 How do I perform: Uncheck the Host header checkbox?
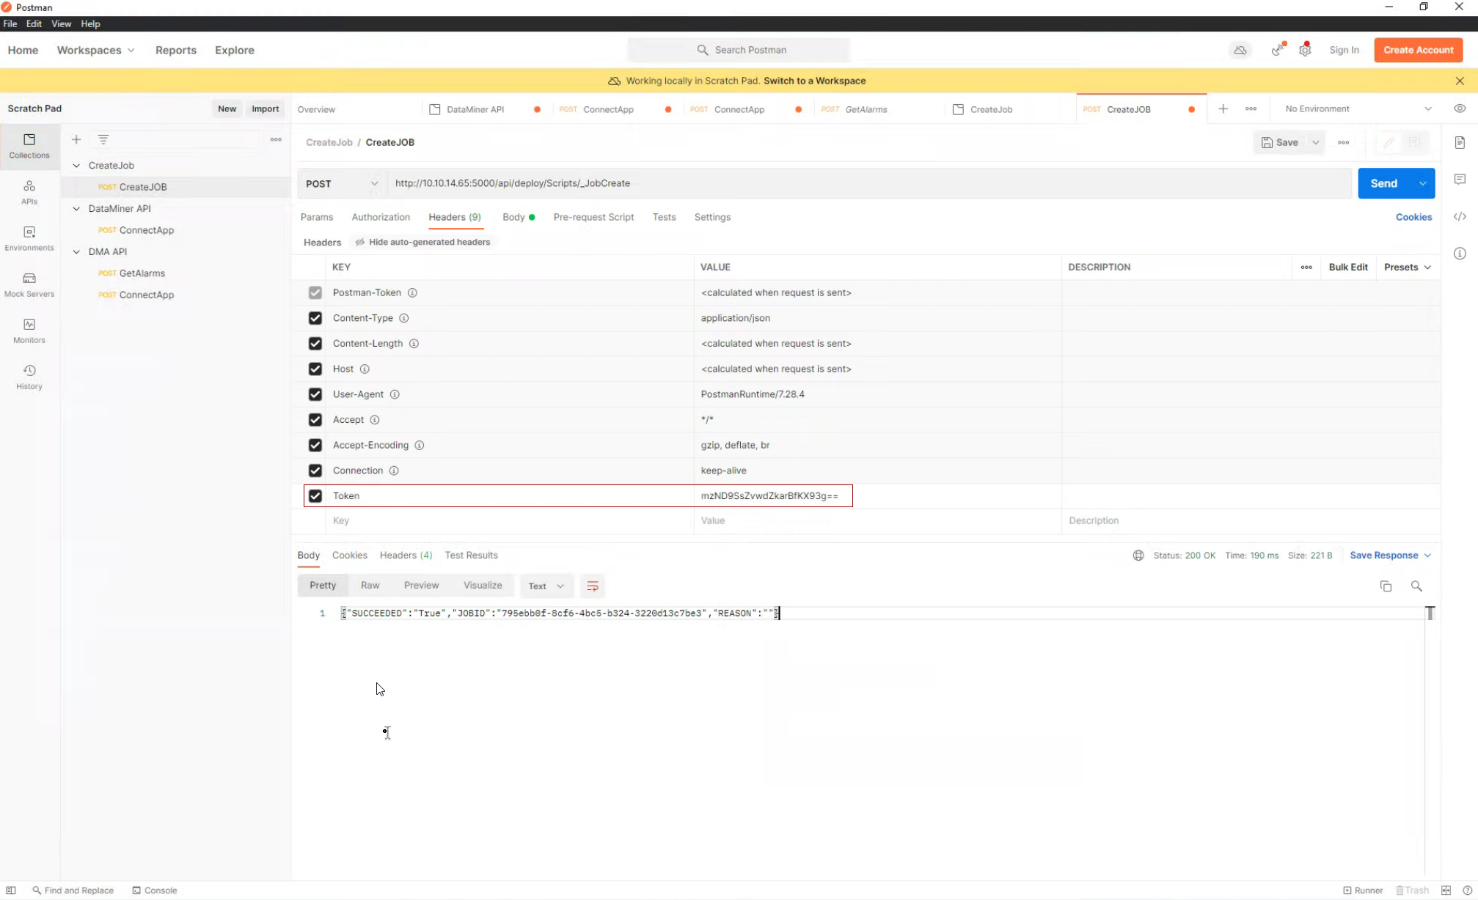(x=315, y=369)
